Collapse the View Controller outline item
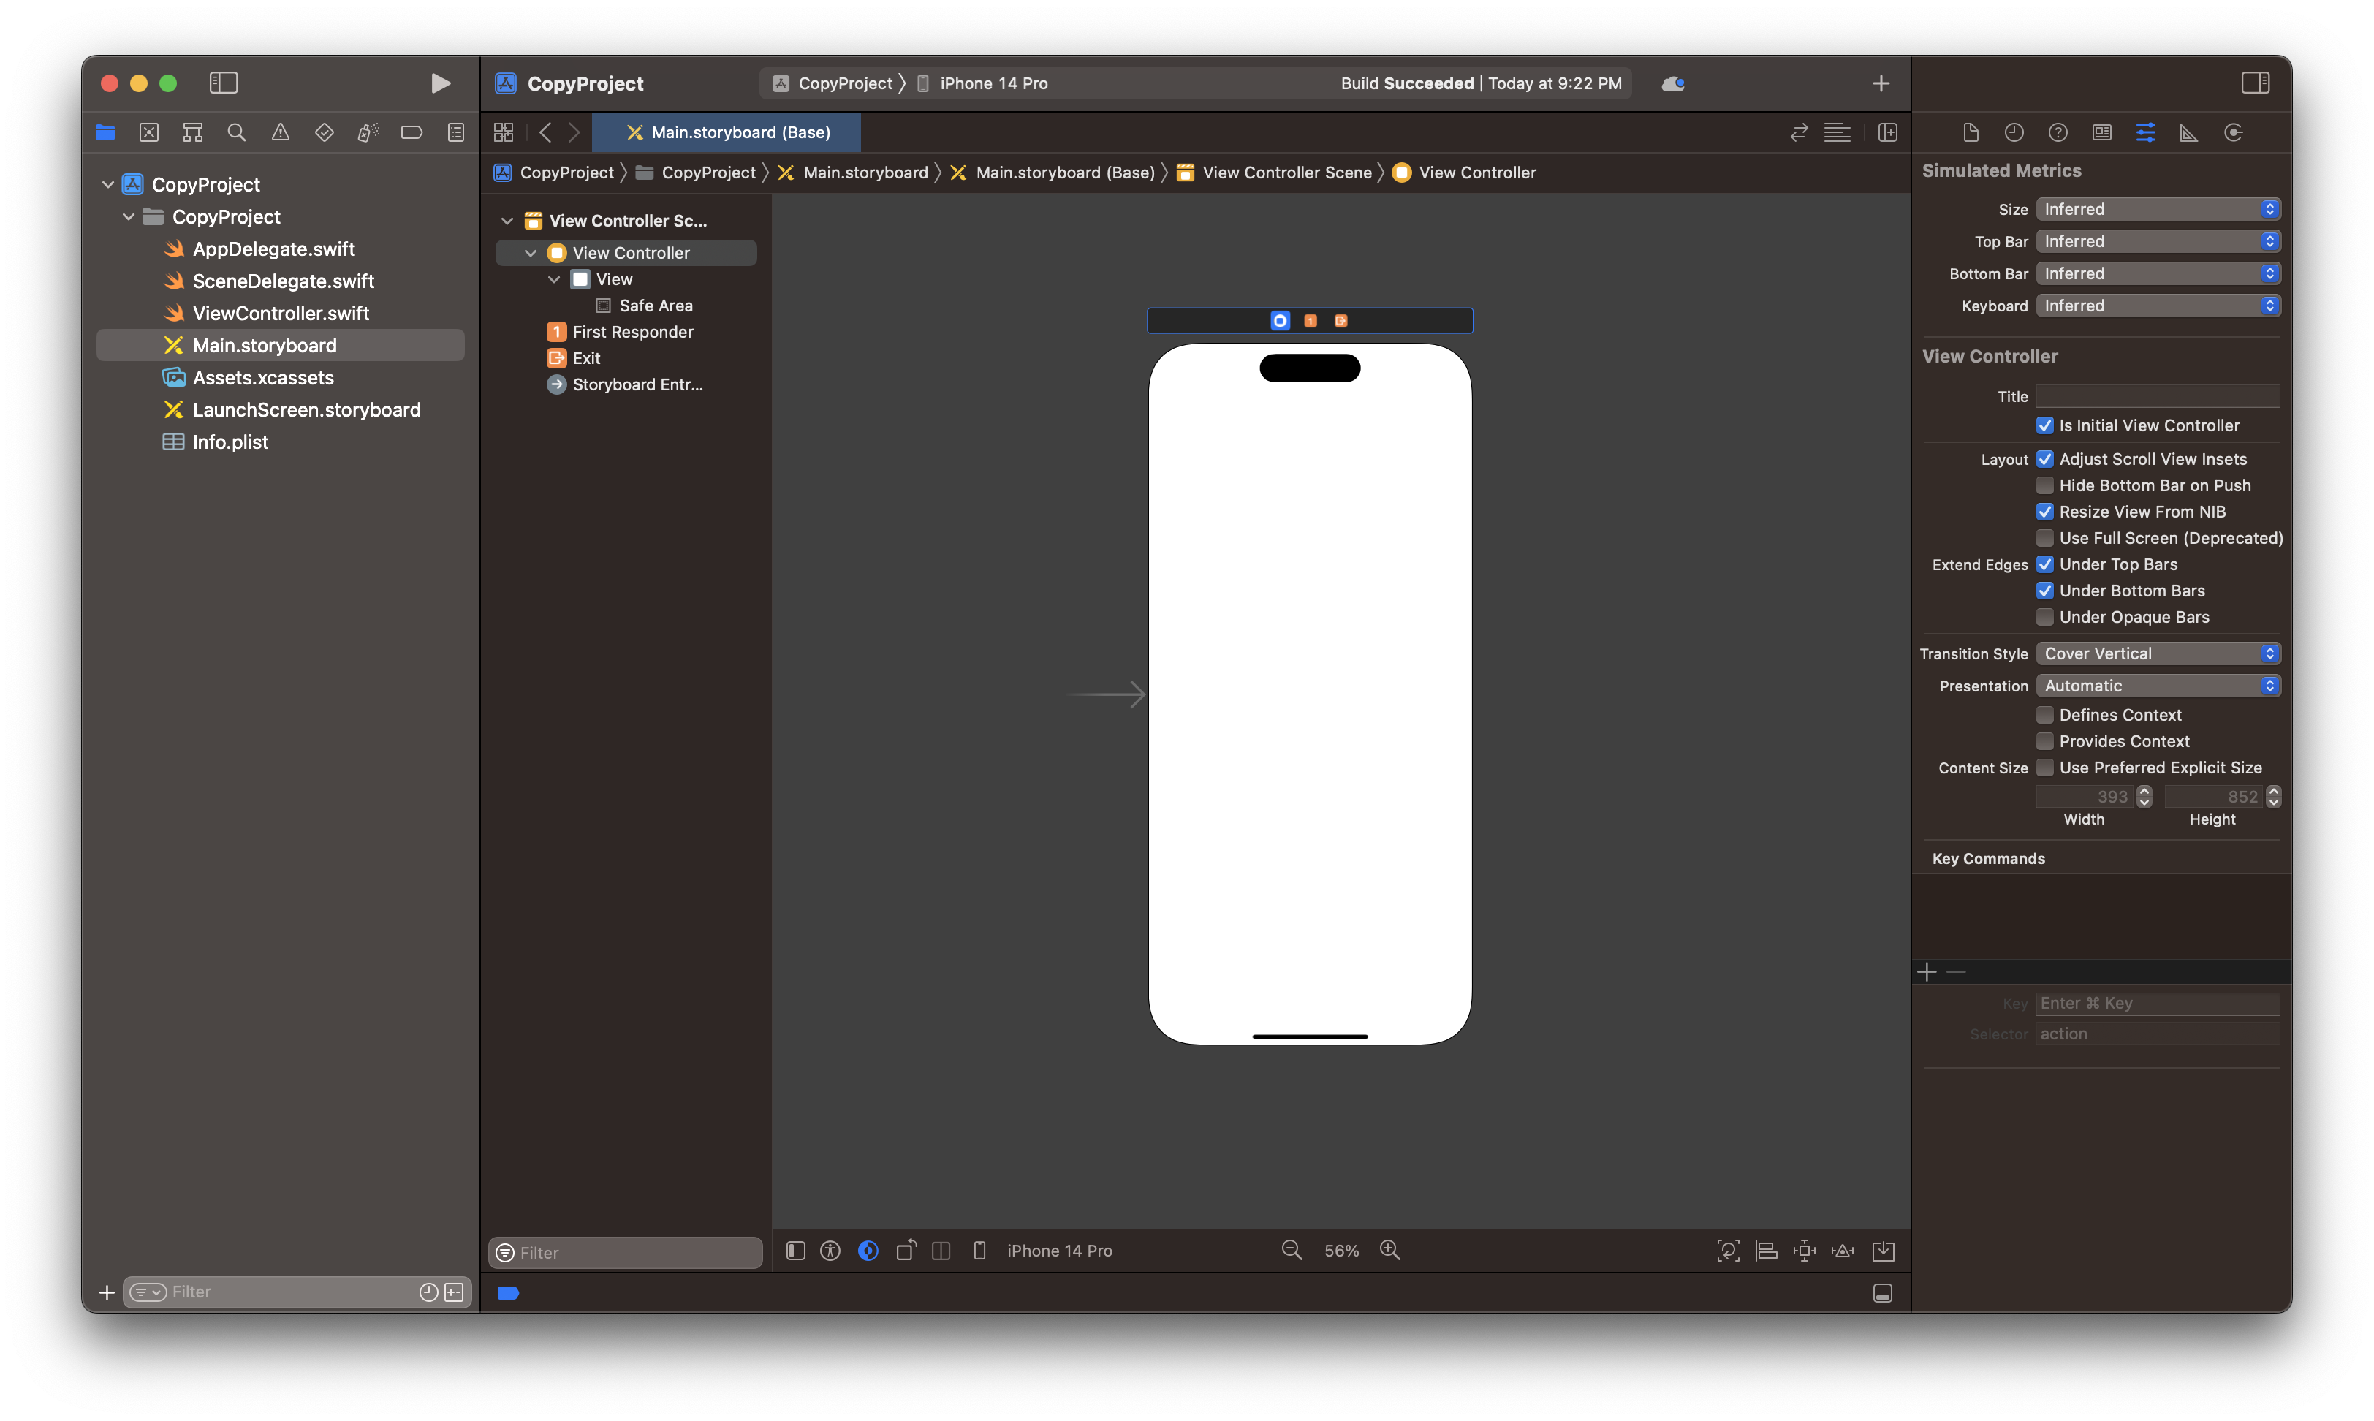Image resolution: width=2374 pixels, height=1421 pixels. (x=531, y=253)
